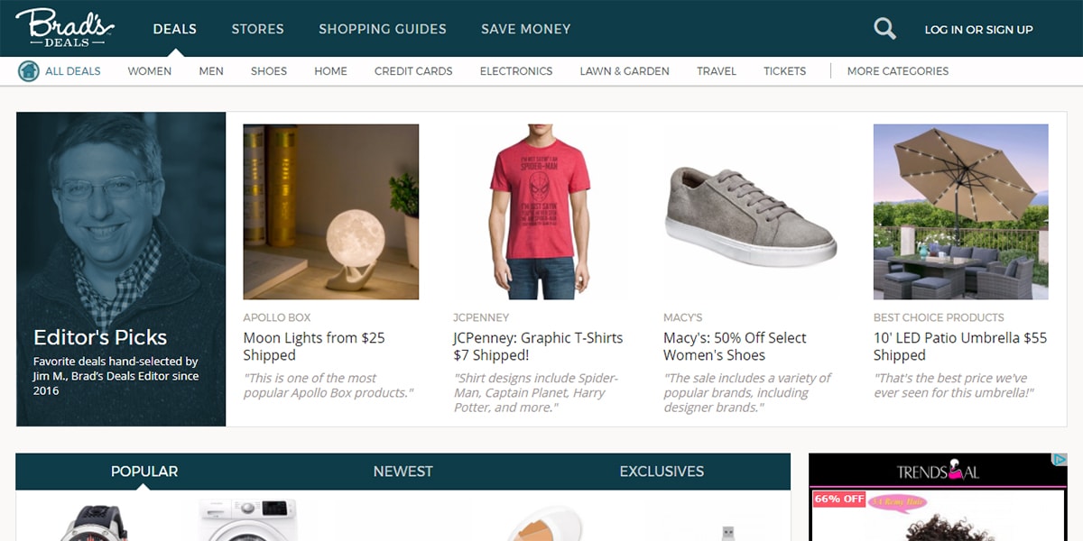Click the Editor's Picks panel with Jim's photo
Viewport: 1083px width, 541px height.
pyautogui.click(x=121, y=269)
